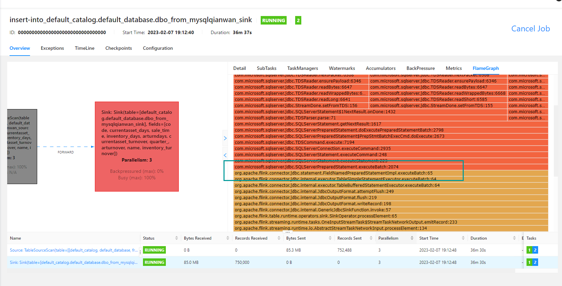The image size is (562, 286).
Task: Sort by Bytes Sent column arrows
Action: click(x=330, y=238)
